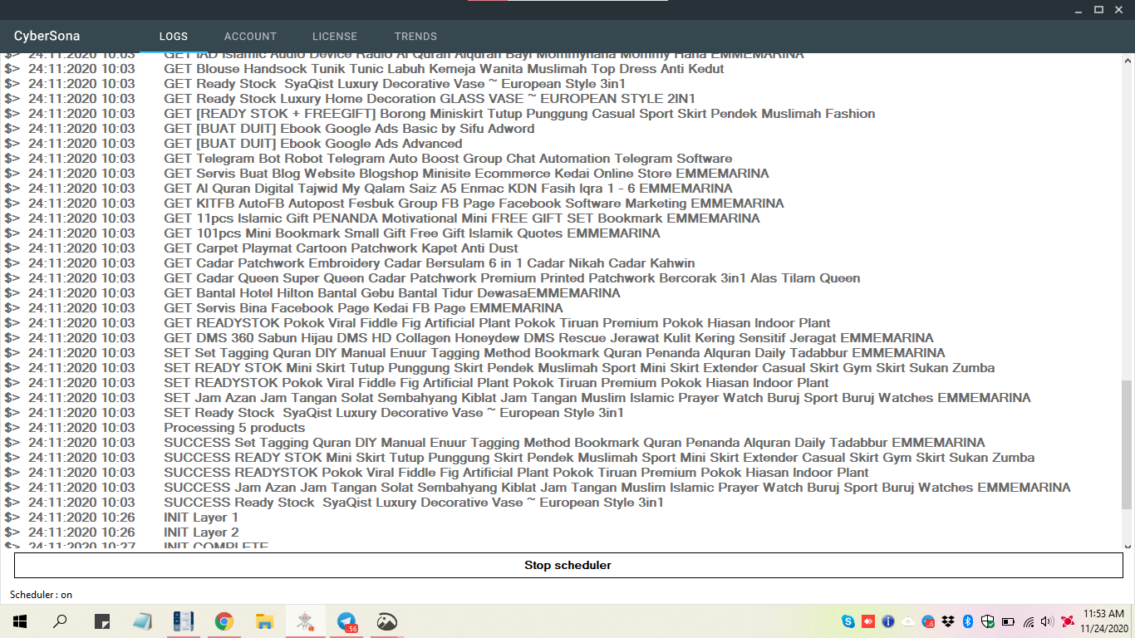Open the ACCOUNT tab
Viewport: 1135px width, 638px height.
coord(250,37)
